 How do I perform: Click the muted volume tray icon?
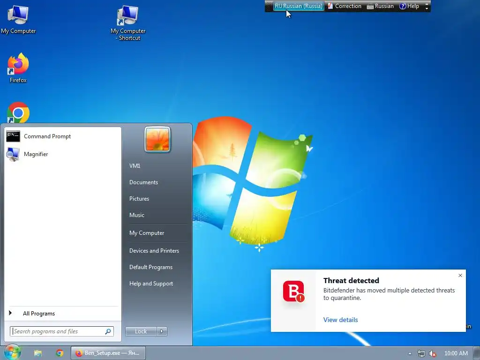(433, 353)
